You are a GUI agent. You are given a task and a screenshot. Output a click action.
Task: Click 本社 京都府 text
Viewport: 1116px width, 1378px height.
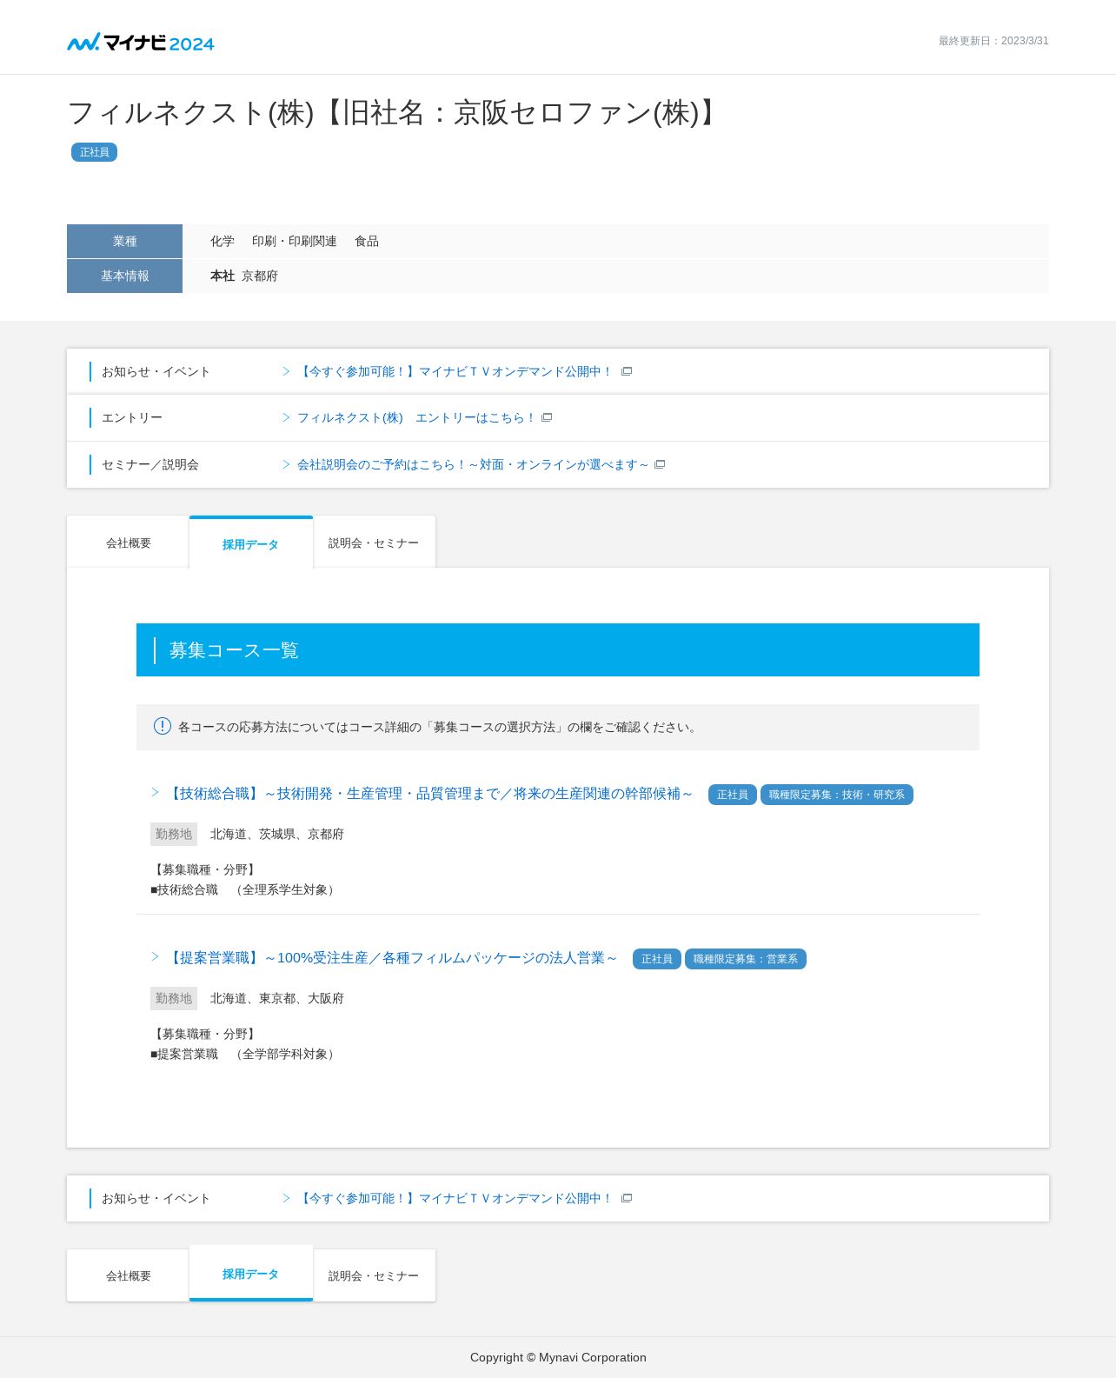pos(244,276)
